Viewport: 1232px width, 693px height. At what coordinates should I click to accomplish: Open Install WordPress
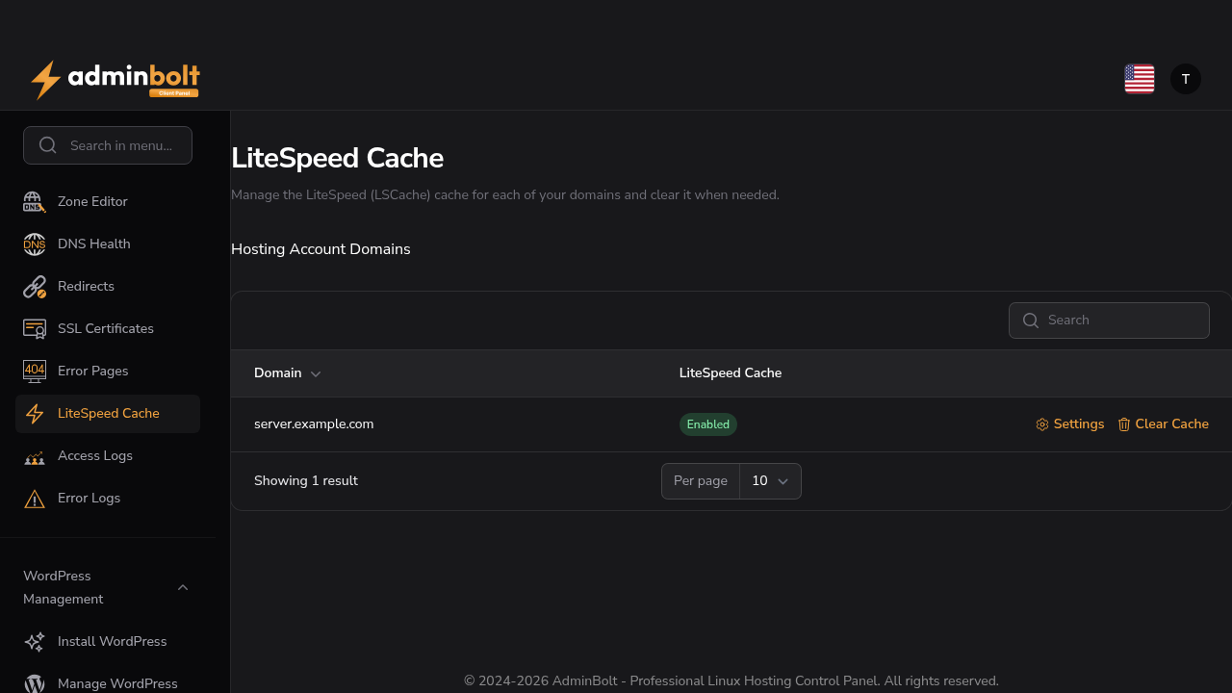pyautogui.click(x=108, y=642)
